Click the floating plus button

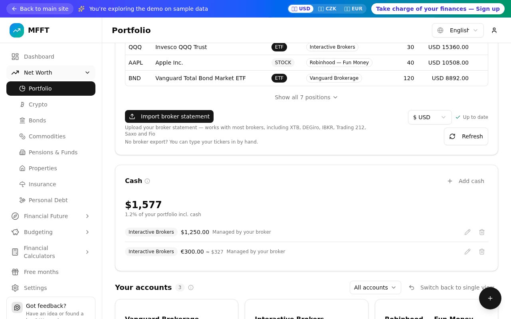(x=490, y=298)
